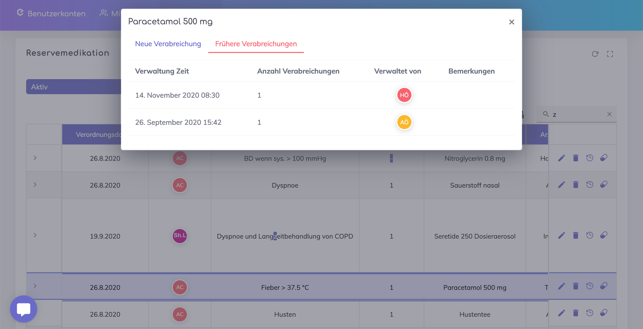Close the Paracetamol 500 mg dialog

512,22
